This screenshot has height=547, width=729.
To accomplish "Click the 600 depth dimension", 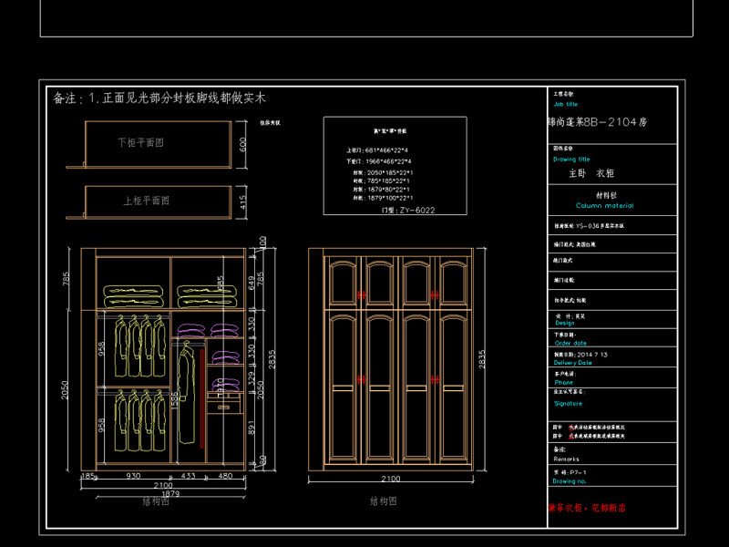I will (242, 145).
